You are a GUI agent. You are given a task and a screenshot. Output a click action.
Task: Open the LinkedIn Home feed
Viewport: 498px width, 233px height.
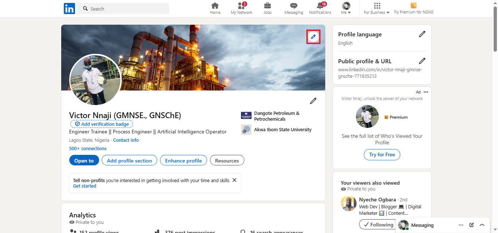(215, 8)
